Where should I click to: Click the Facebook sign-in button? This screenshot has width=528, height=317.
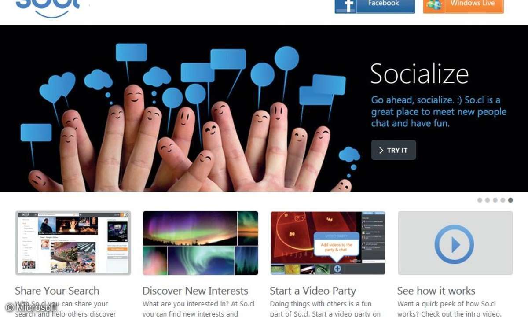pyautogui.click(x=375, y=6)
